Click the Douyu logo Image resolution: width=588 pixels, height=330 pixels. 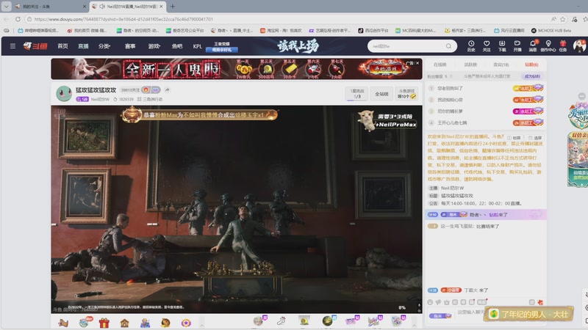(35, 46)
